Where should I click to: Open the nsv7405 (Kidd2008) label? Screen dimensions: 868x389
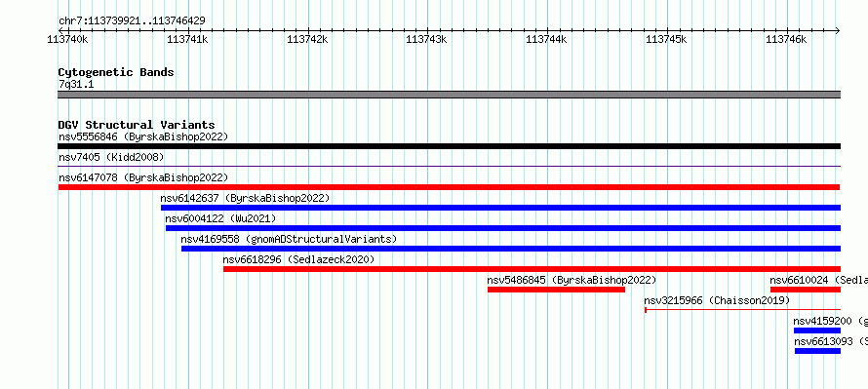(x=111, y=157)
